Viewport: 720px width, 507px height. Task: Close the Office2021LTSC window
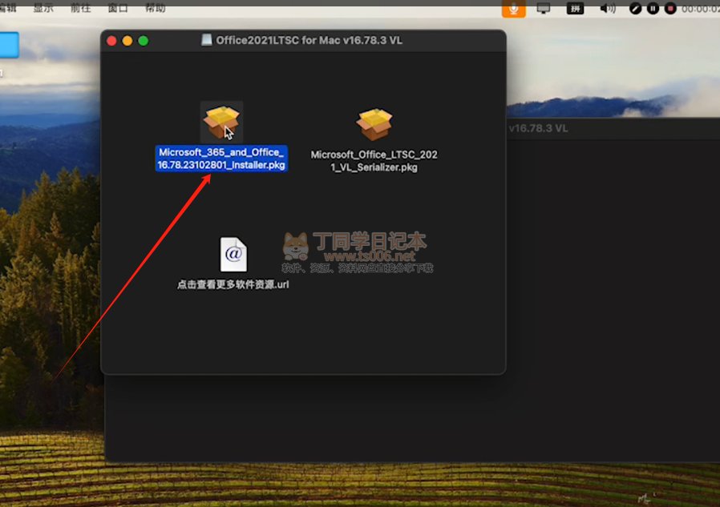(111, 41)
